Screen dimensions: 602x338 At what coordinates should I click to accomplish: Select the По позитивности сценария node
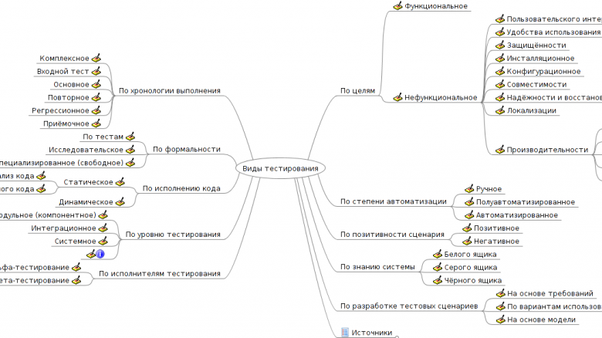tap(392, 234)
